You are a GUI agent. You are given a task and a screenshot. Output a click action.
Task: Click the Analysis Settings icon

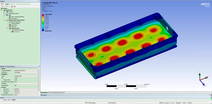10,23
